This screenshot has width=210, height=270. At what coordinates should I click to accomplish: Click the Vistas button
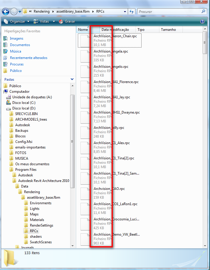[x=41, y=21]
